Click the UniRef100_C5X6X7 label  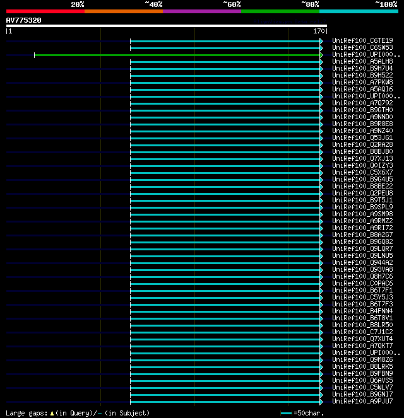click(362, 172)
